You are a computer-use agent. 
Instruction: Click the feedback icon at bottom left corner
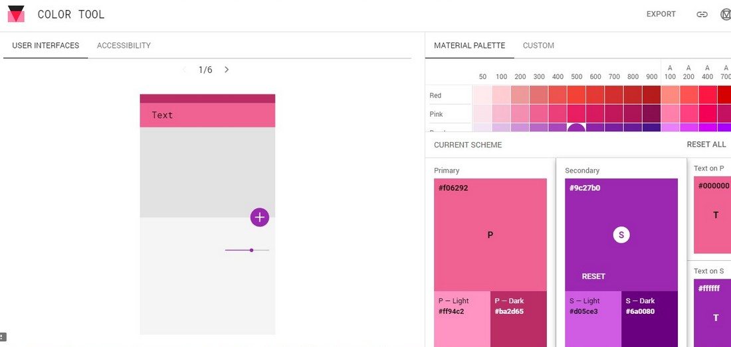click(x=3, y=337)
